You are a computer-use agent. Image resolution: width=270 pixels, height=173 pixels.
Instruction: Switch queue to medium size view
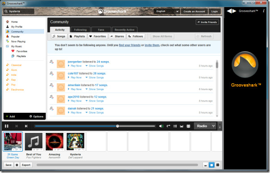211,165
